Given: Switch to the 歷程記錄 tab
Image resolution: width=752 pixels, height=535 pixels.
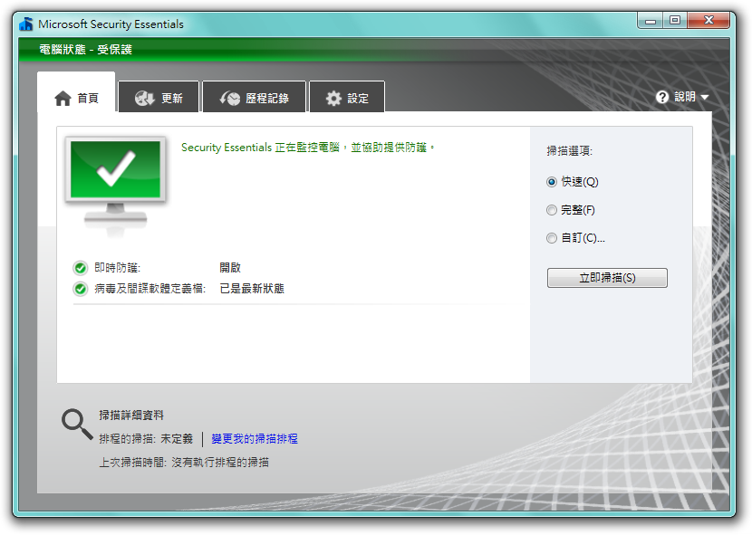Looking at the screenshot, I should click(255, 97).
